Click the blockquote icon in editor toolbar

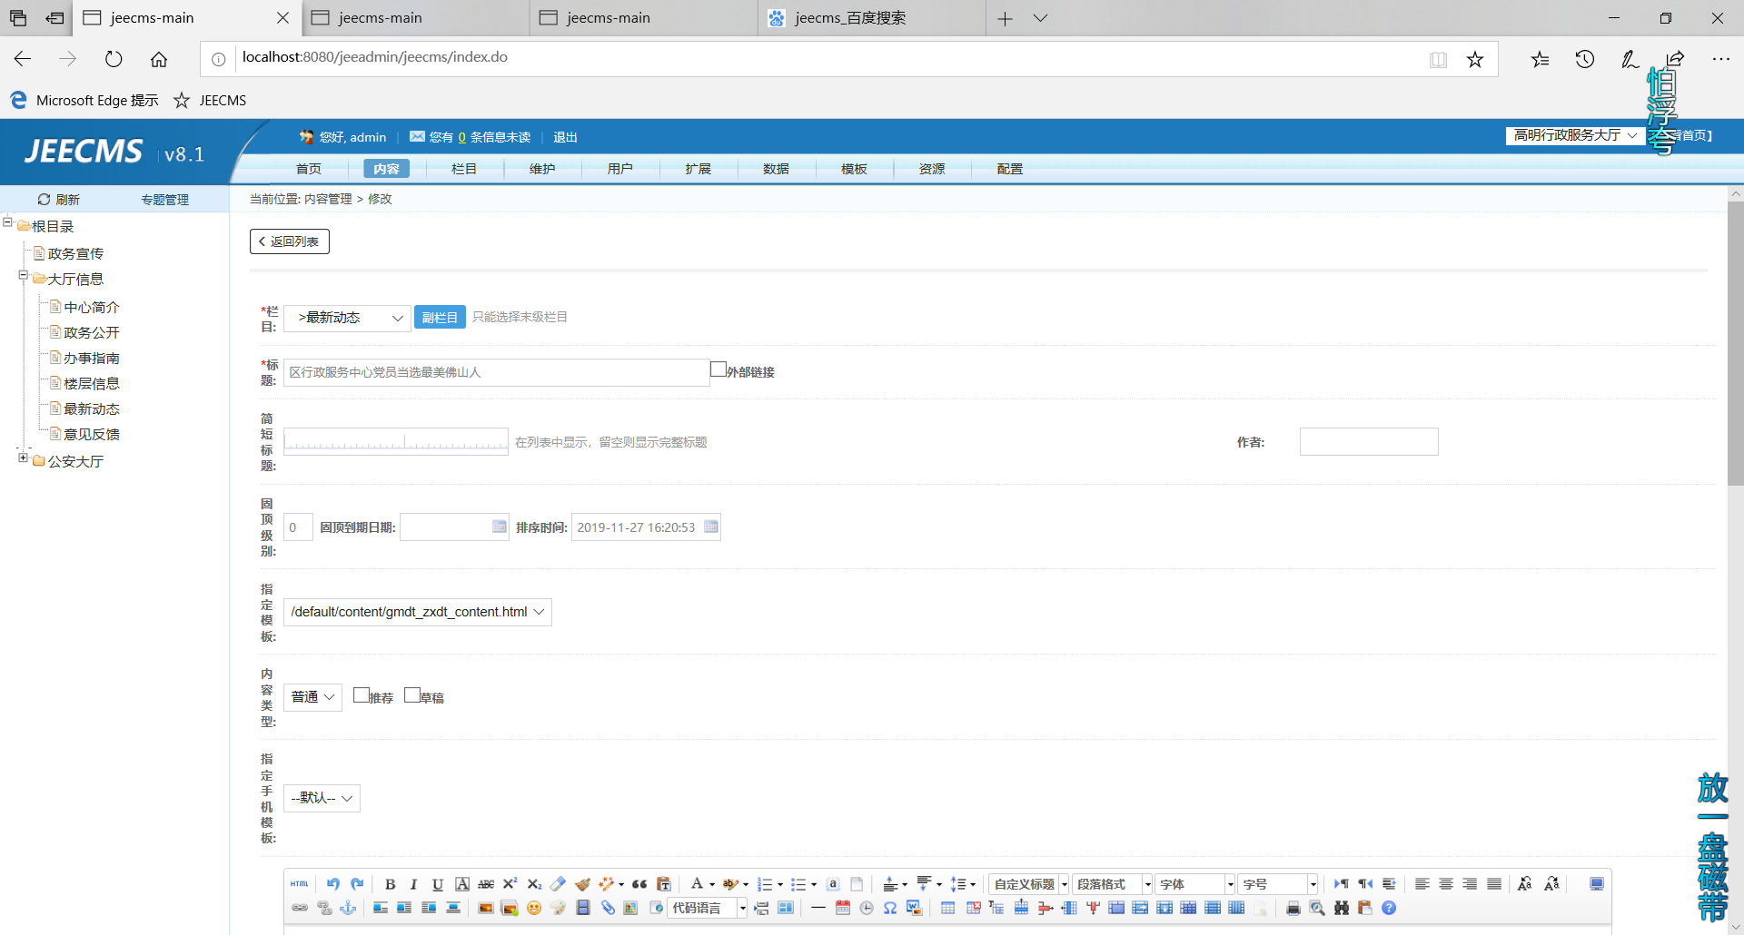pyautogui.click(x=639, y=884)
